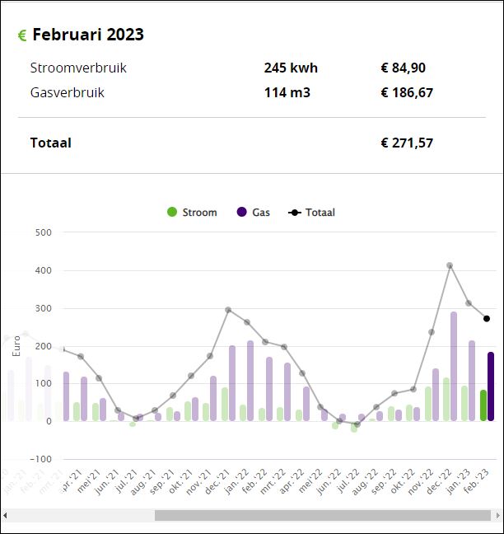Select the black Totaal point for feb. '23
This screenshot has height=534, width=504.
coord(487,318)
